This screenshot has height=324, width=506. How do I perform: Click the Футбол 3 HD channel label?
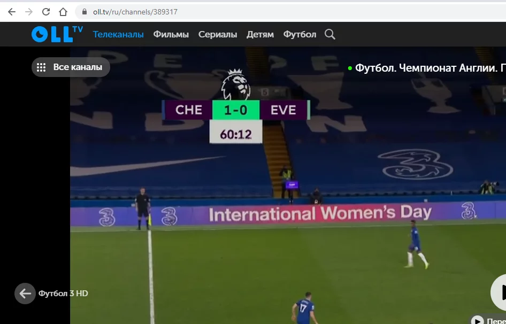point(63,294)
